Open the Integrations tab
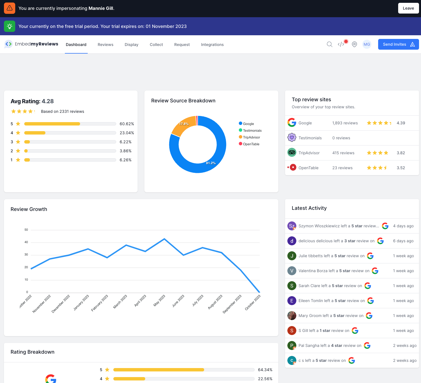Viewport: 421px width, 383px height. coord(212,45)
